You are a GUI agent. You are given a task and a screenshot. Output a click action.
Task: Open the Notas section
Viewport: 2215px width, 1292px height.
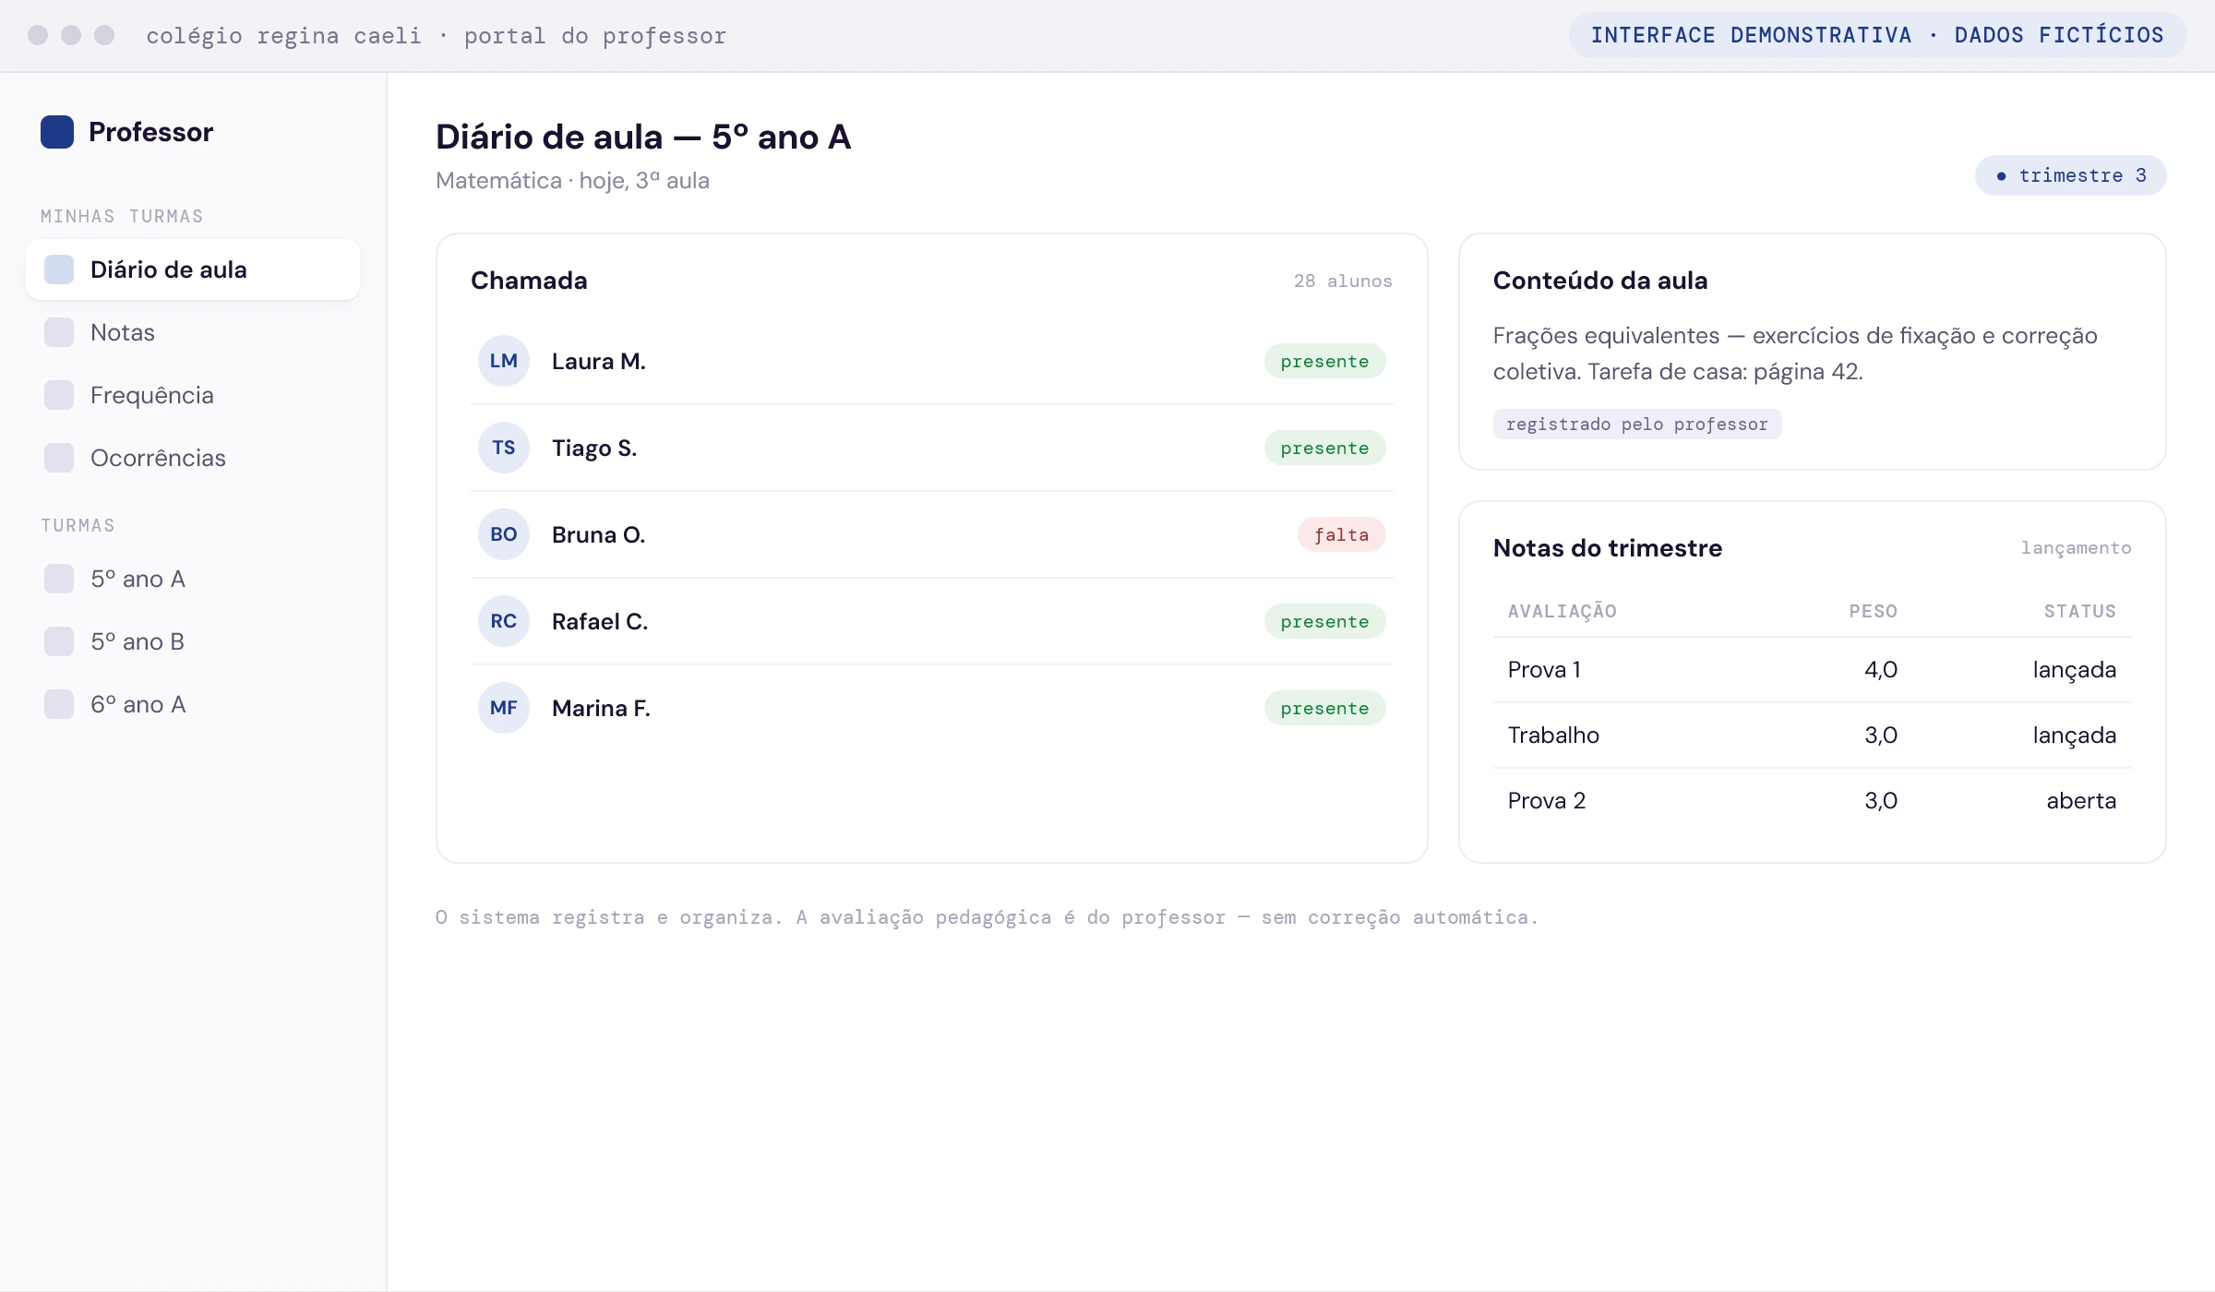(x=193, y=332)
